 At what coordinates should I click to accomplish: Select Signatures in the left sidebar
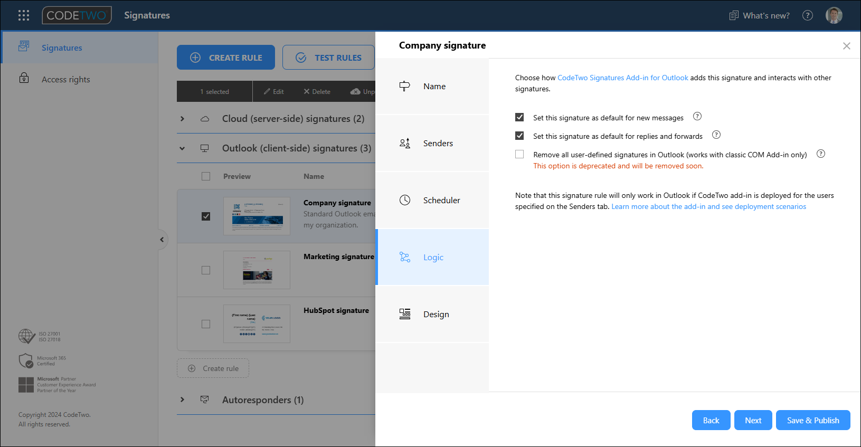pyautogui.click(x=80, y=47)
